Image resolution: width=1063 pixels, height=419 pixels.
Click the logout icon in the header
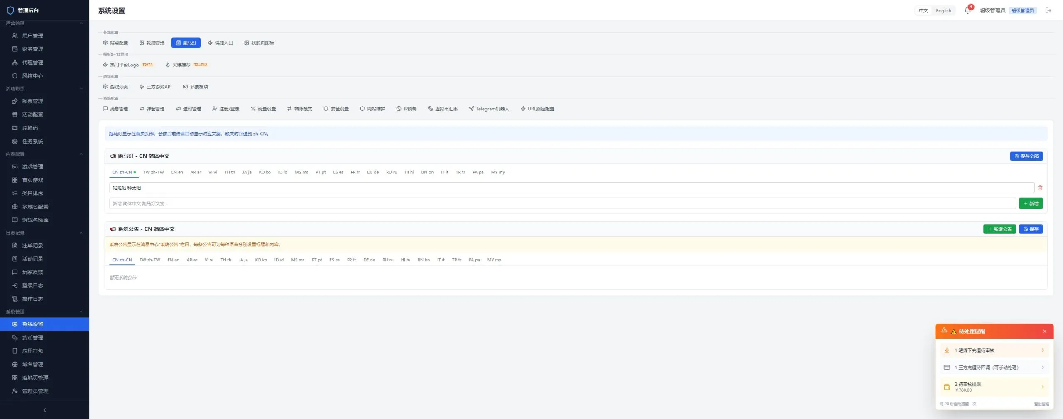(1048, 10)
